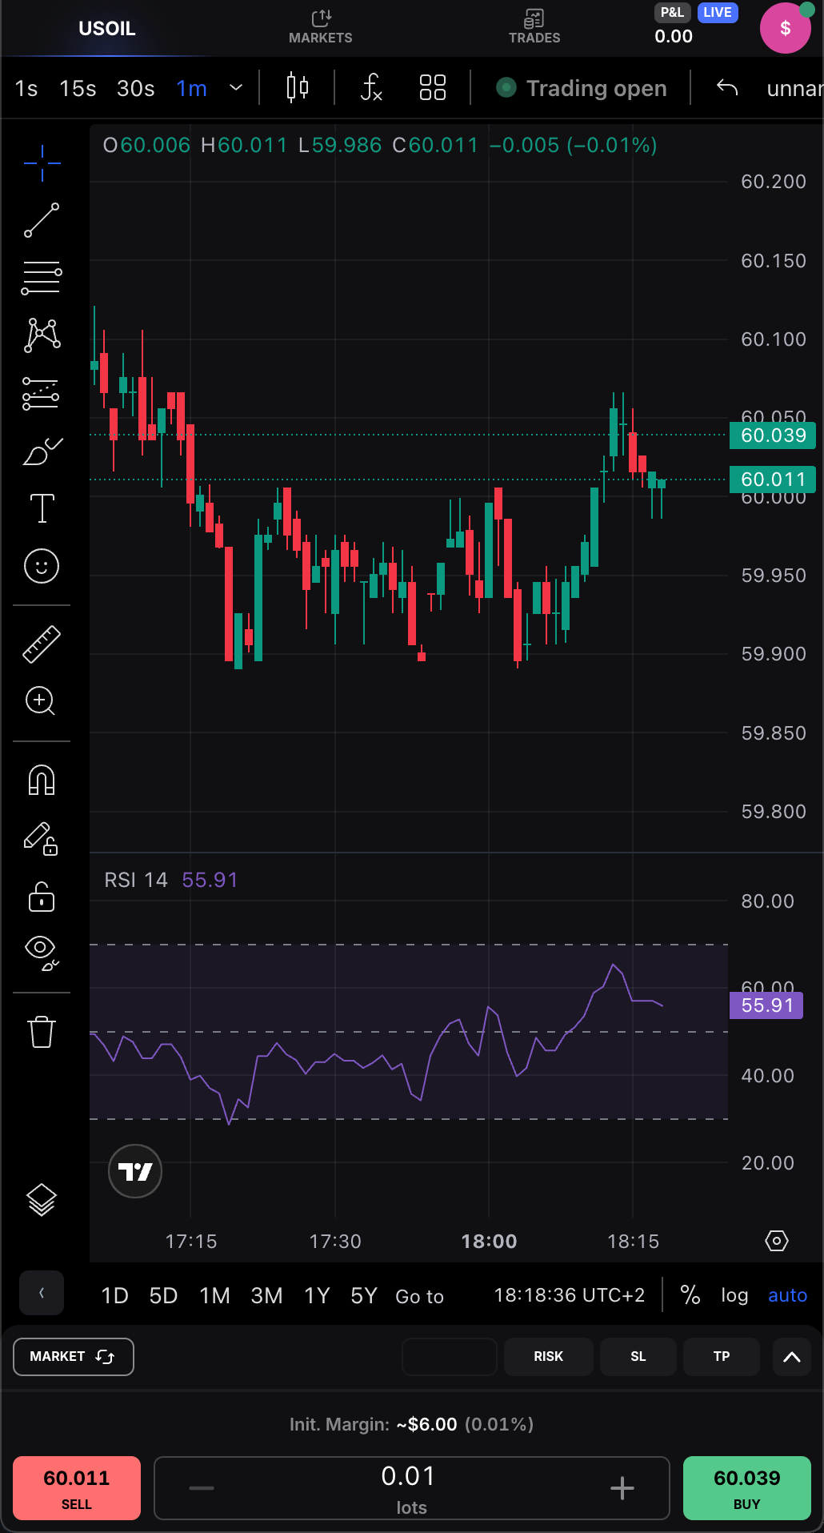Increase lot size with the plus button
Image resolution: width=824 pixels, height=1533 pixels.
point(622,1488)
